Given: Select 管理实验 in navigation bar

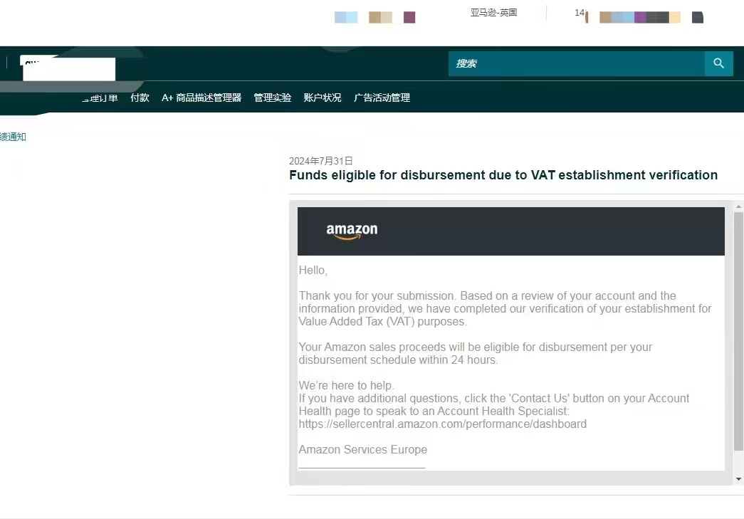Looking at the screenshot, I should coord(273,98).
